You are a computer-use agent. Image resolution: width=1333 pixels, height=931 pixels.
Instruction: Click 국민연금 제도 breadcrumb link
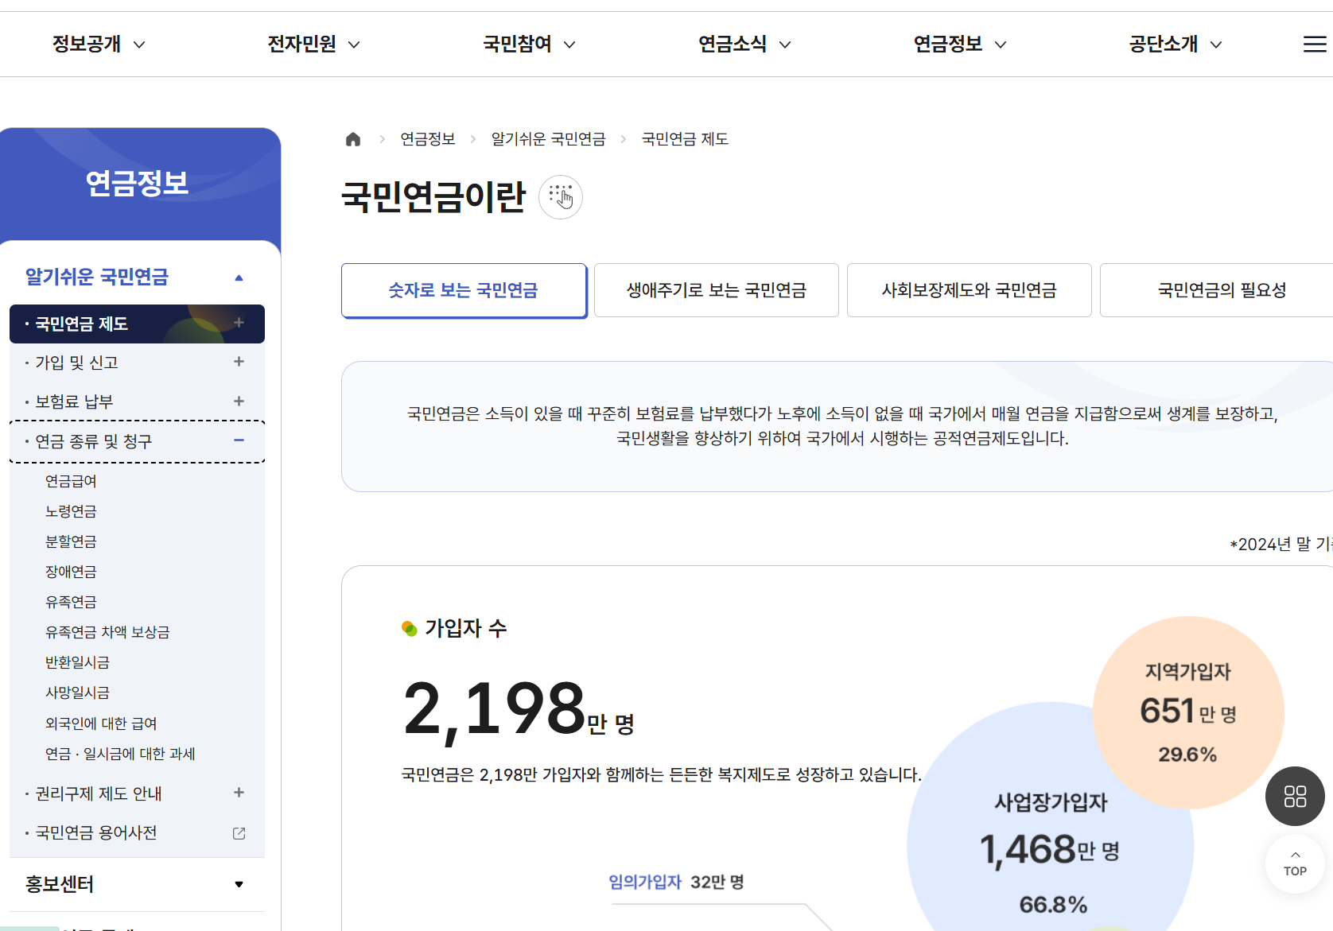pyautogui.click(x=685, y=139)
